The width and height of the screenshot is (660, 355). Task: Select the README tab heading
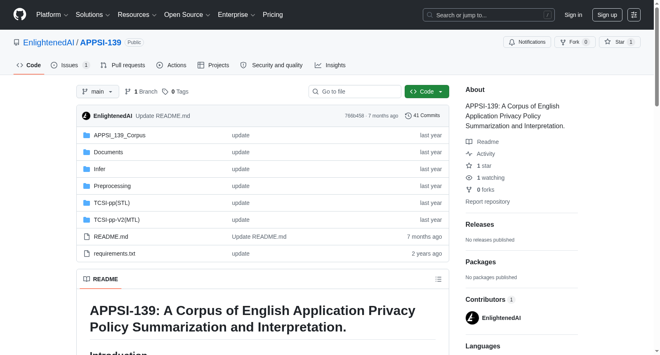(x=101, y=279)
